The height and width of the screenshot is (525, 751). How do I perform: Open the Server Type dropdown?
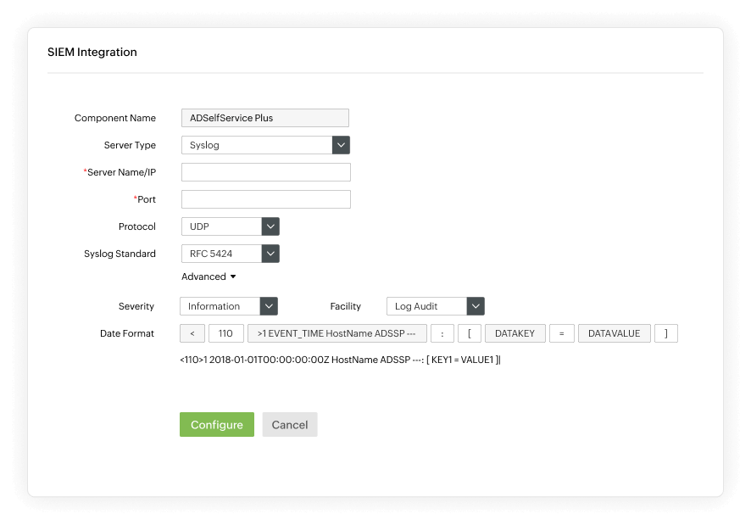pyautogui.click(x=339, y=144)
